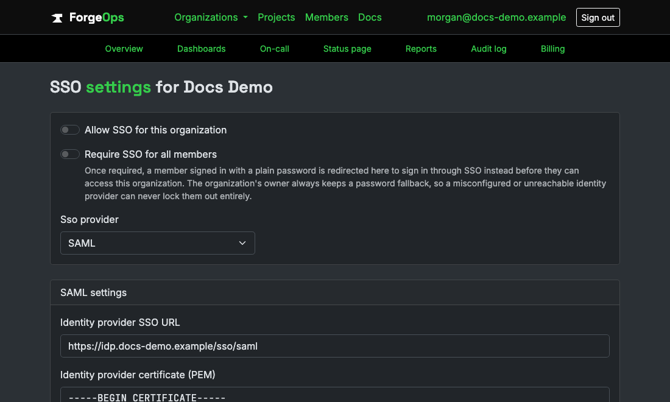Open the Members page

(x=326, y=18)
